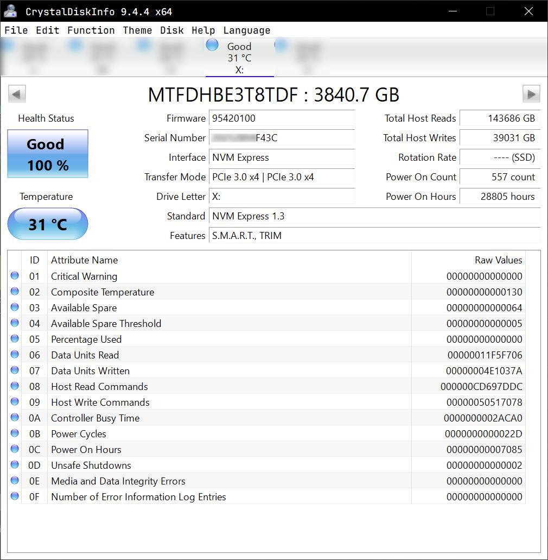Open the Help menu
The image size is (548, 560).
pyautogui.click(x=203, y=30)
